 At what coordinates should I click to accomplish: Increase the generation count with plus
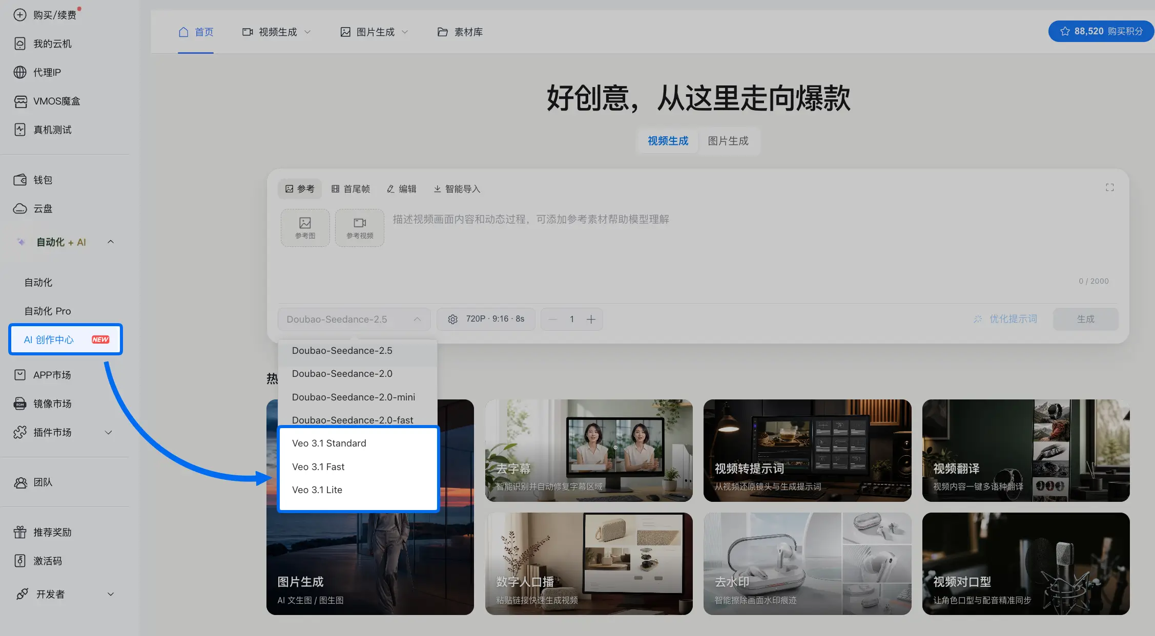[x=591, y=319]
